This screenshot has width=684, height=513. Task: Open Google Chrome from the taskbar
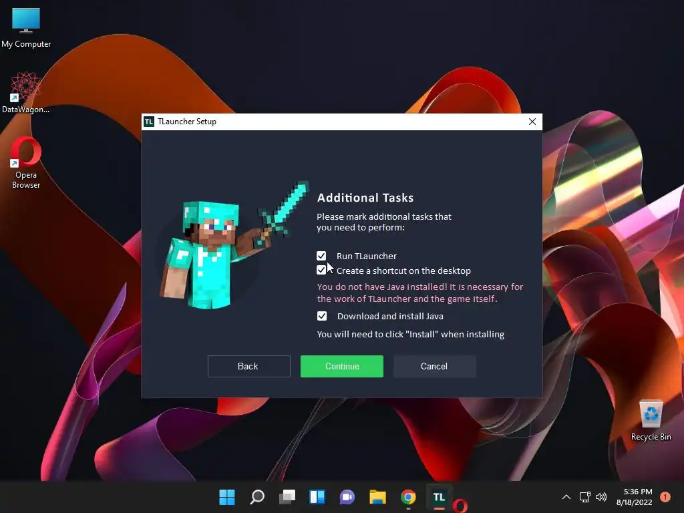[x=408, y=497]
